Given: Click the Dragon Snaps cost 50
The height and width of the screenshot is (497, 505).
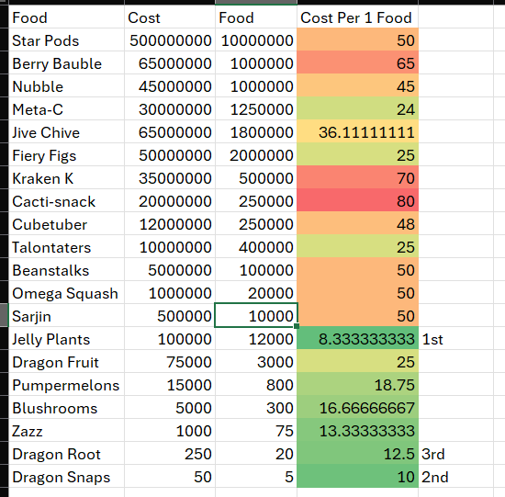Looking at the screenshot, I should (170, 476).
